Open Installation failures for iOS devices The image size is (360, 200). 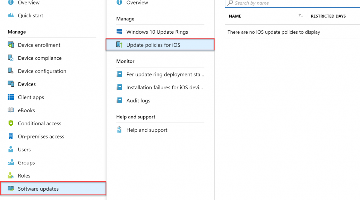[160, 87]
